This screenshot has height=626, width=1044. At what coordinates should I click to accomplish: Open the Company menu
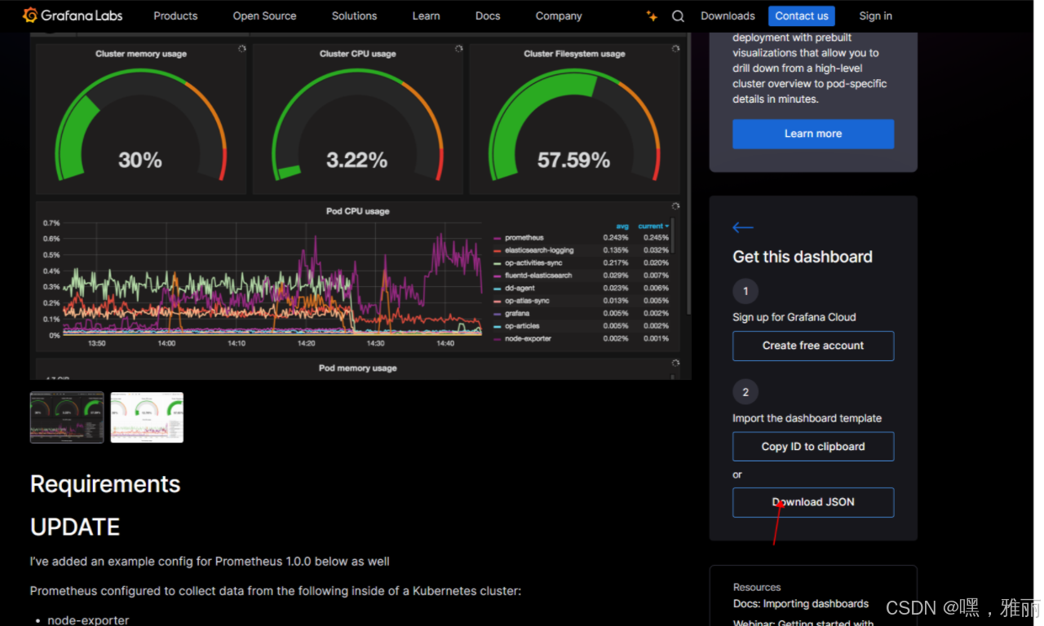click(x=559, y=15)
